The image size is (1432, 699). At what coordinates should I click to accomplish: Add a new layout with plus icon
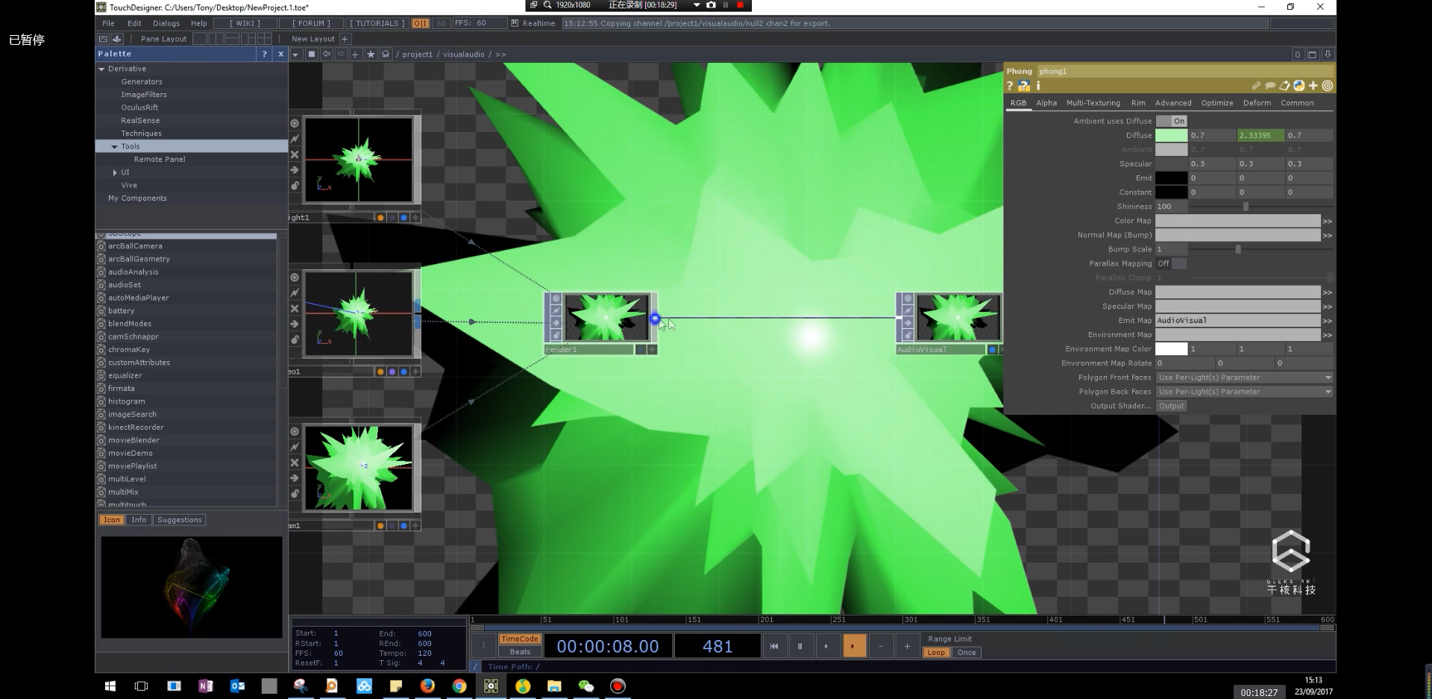point(345,39)
